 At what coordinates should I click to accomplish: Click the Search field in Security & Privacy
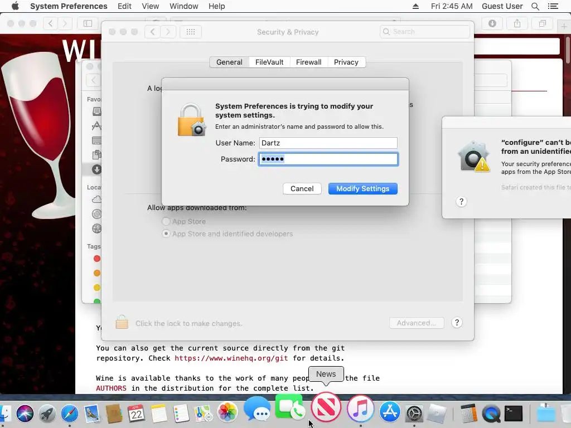[x=424, y=32]
